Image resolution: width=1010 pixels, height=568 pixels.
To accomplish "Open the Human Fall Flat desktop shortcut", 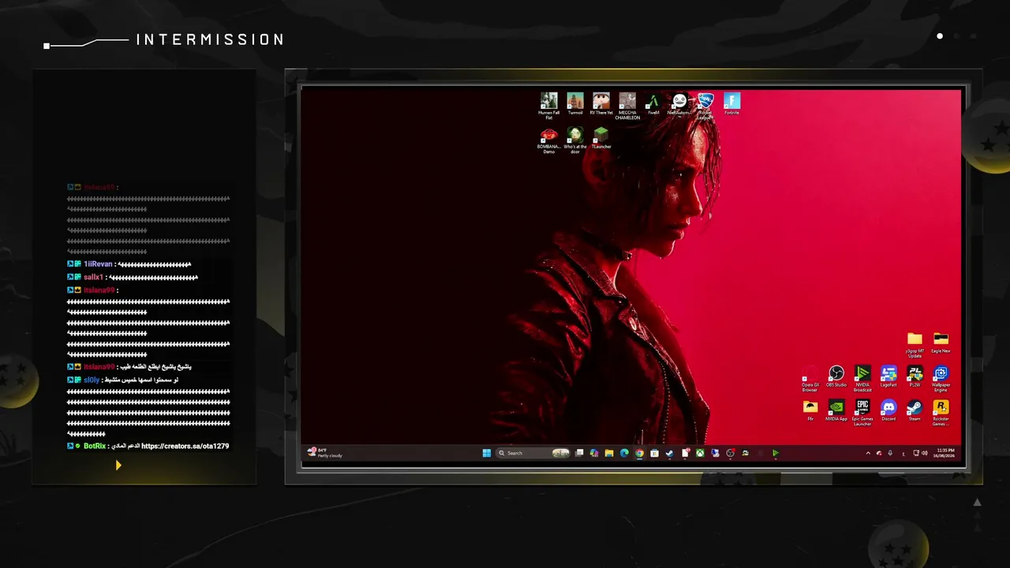I will [549, 106].
